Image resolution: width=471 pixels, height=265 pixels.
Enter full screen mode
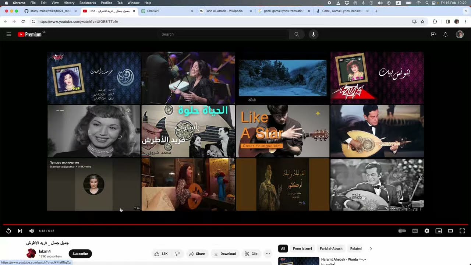pos(462,231)
